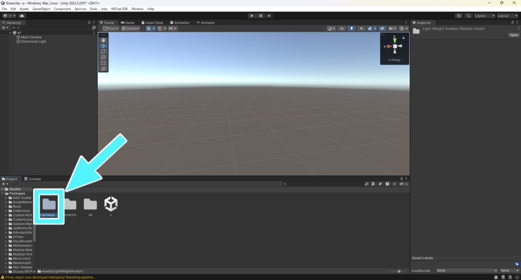Click the cloud services icon

22,16
